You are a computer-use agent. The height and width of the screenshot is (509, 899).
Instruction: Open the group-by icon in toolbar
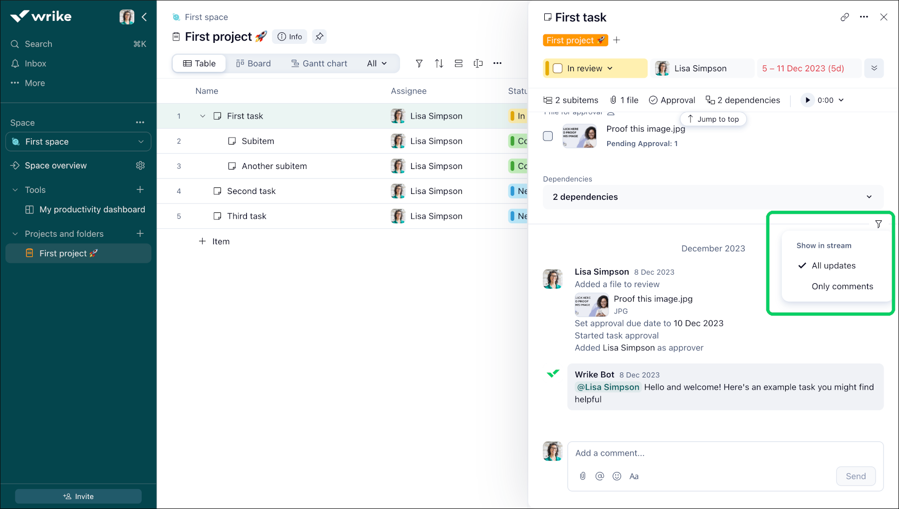[458, 63]
